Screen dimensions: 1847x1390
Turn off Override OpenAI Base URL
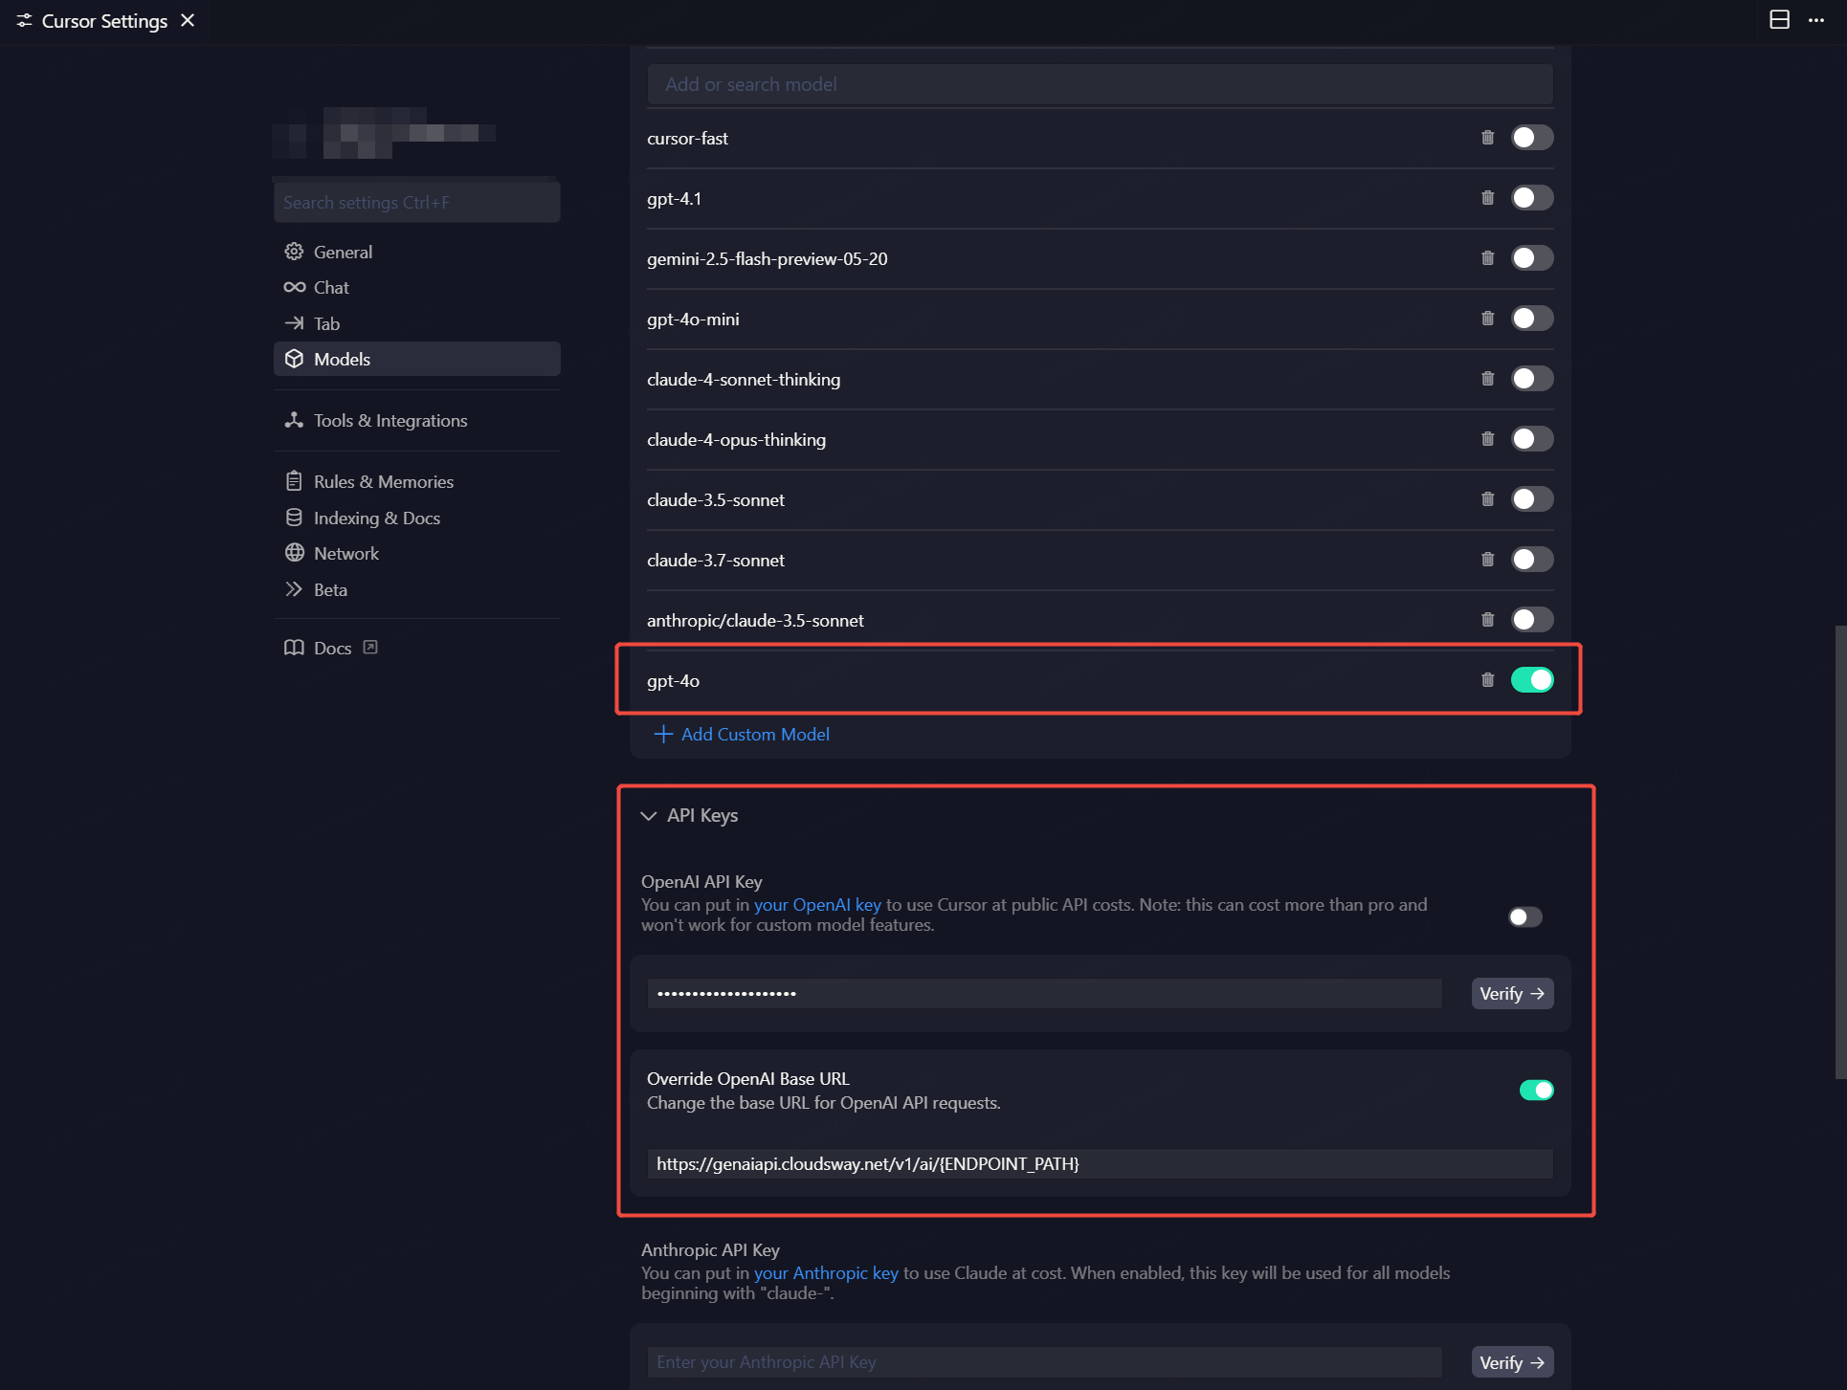pyautogui.click(x=1535, y=1091)
